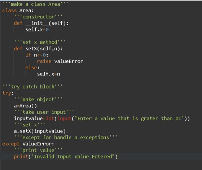202x170 pixels.
Task: Click the 'set x method' comment
Action: pos(40,42)
